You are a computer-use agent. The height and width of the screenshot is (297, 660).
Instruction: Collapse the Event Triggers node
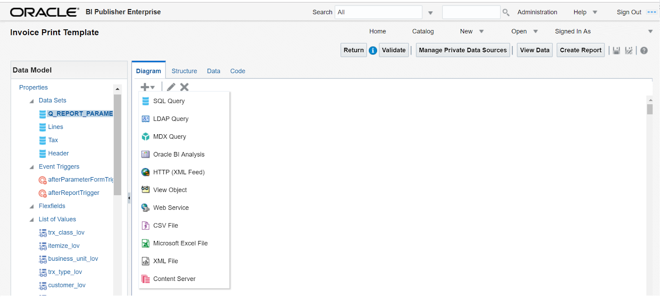[32, 167]
